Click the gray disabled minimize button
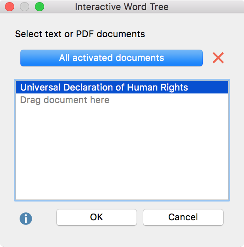This screenshot has width=244, height=247. click(25, 7)
